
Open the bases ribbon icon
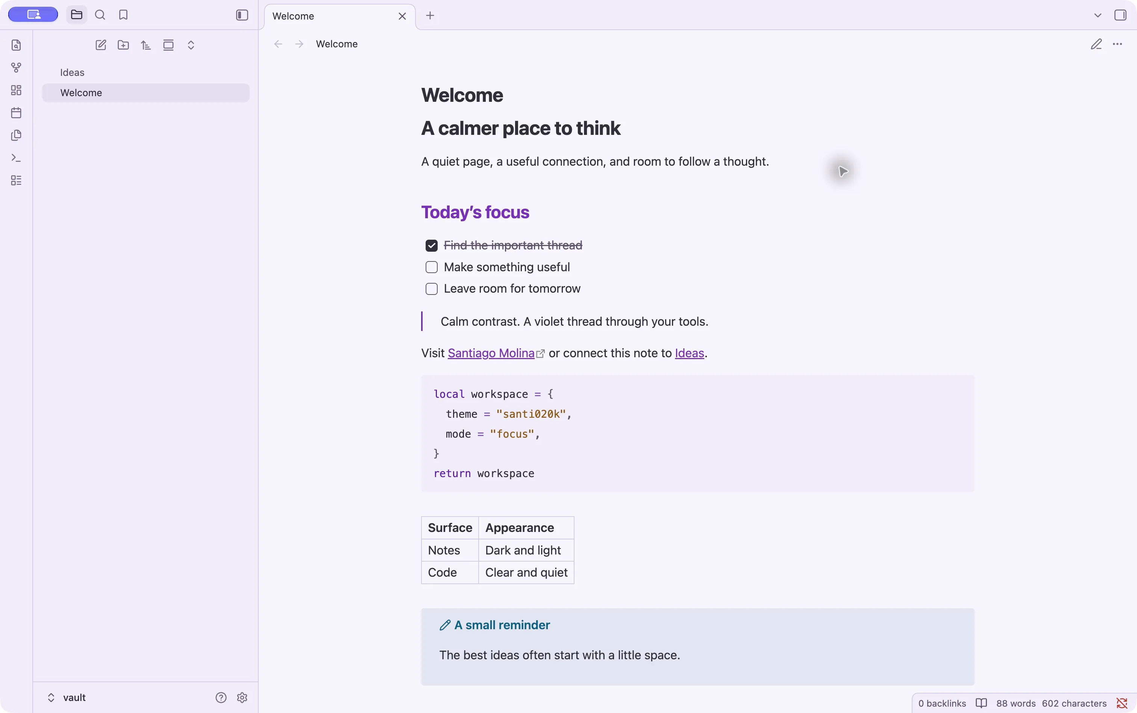[x=16, y=180]
